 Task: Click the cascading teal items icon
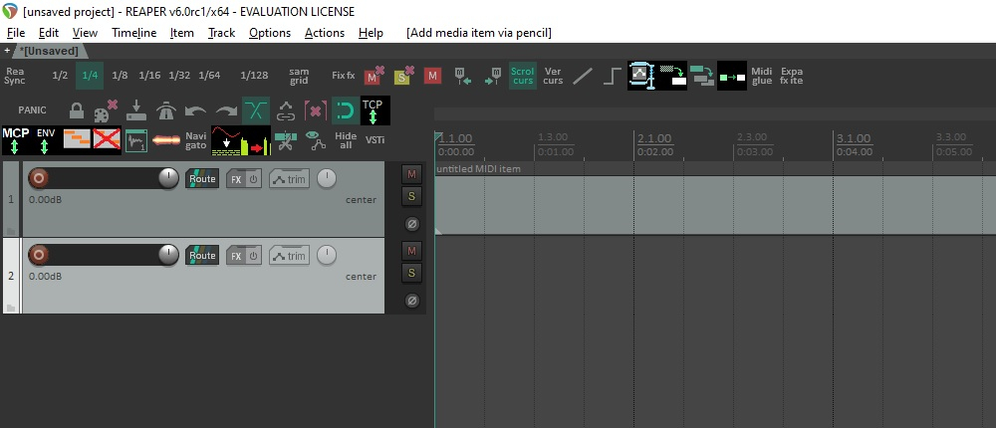pyautogui.click(x=702, y=76)
